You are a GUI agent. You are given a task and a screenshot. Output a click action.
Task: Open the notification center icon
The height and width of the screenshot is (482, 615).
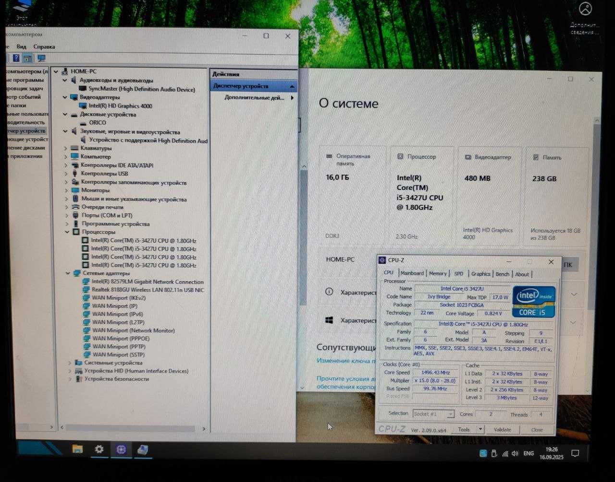[x=575, y=453]
